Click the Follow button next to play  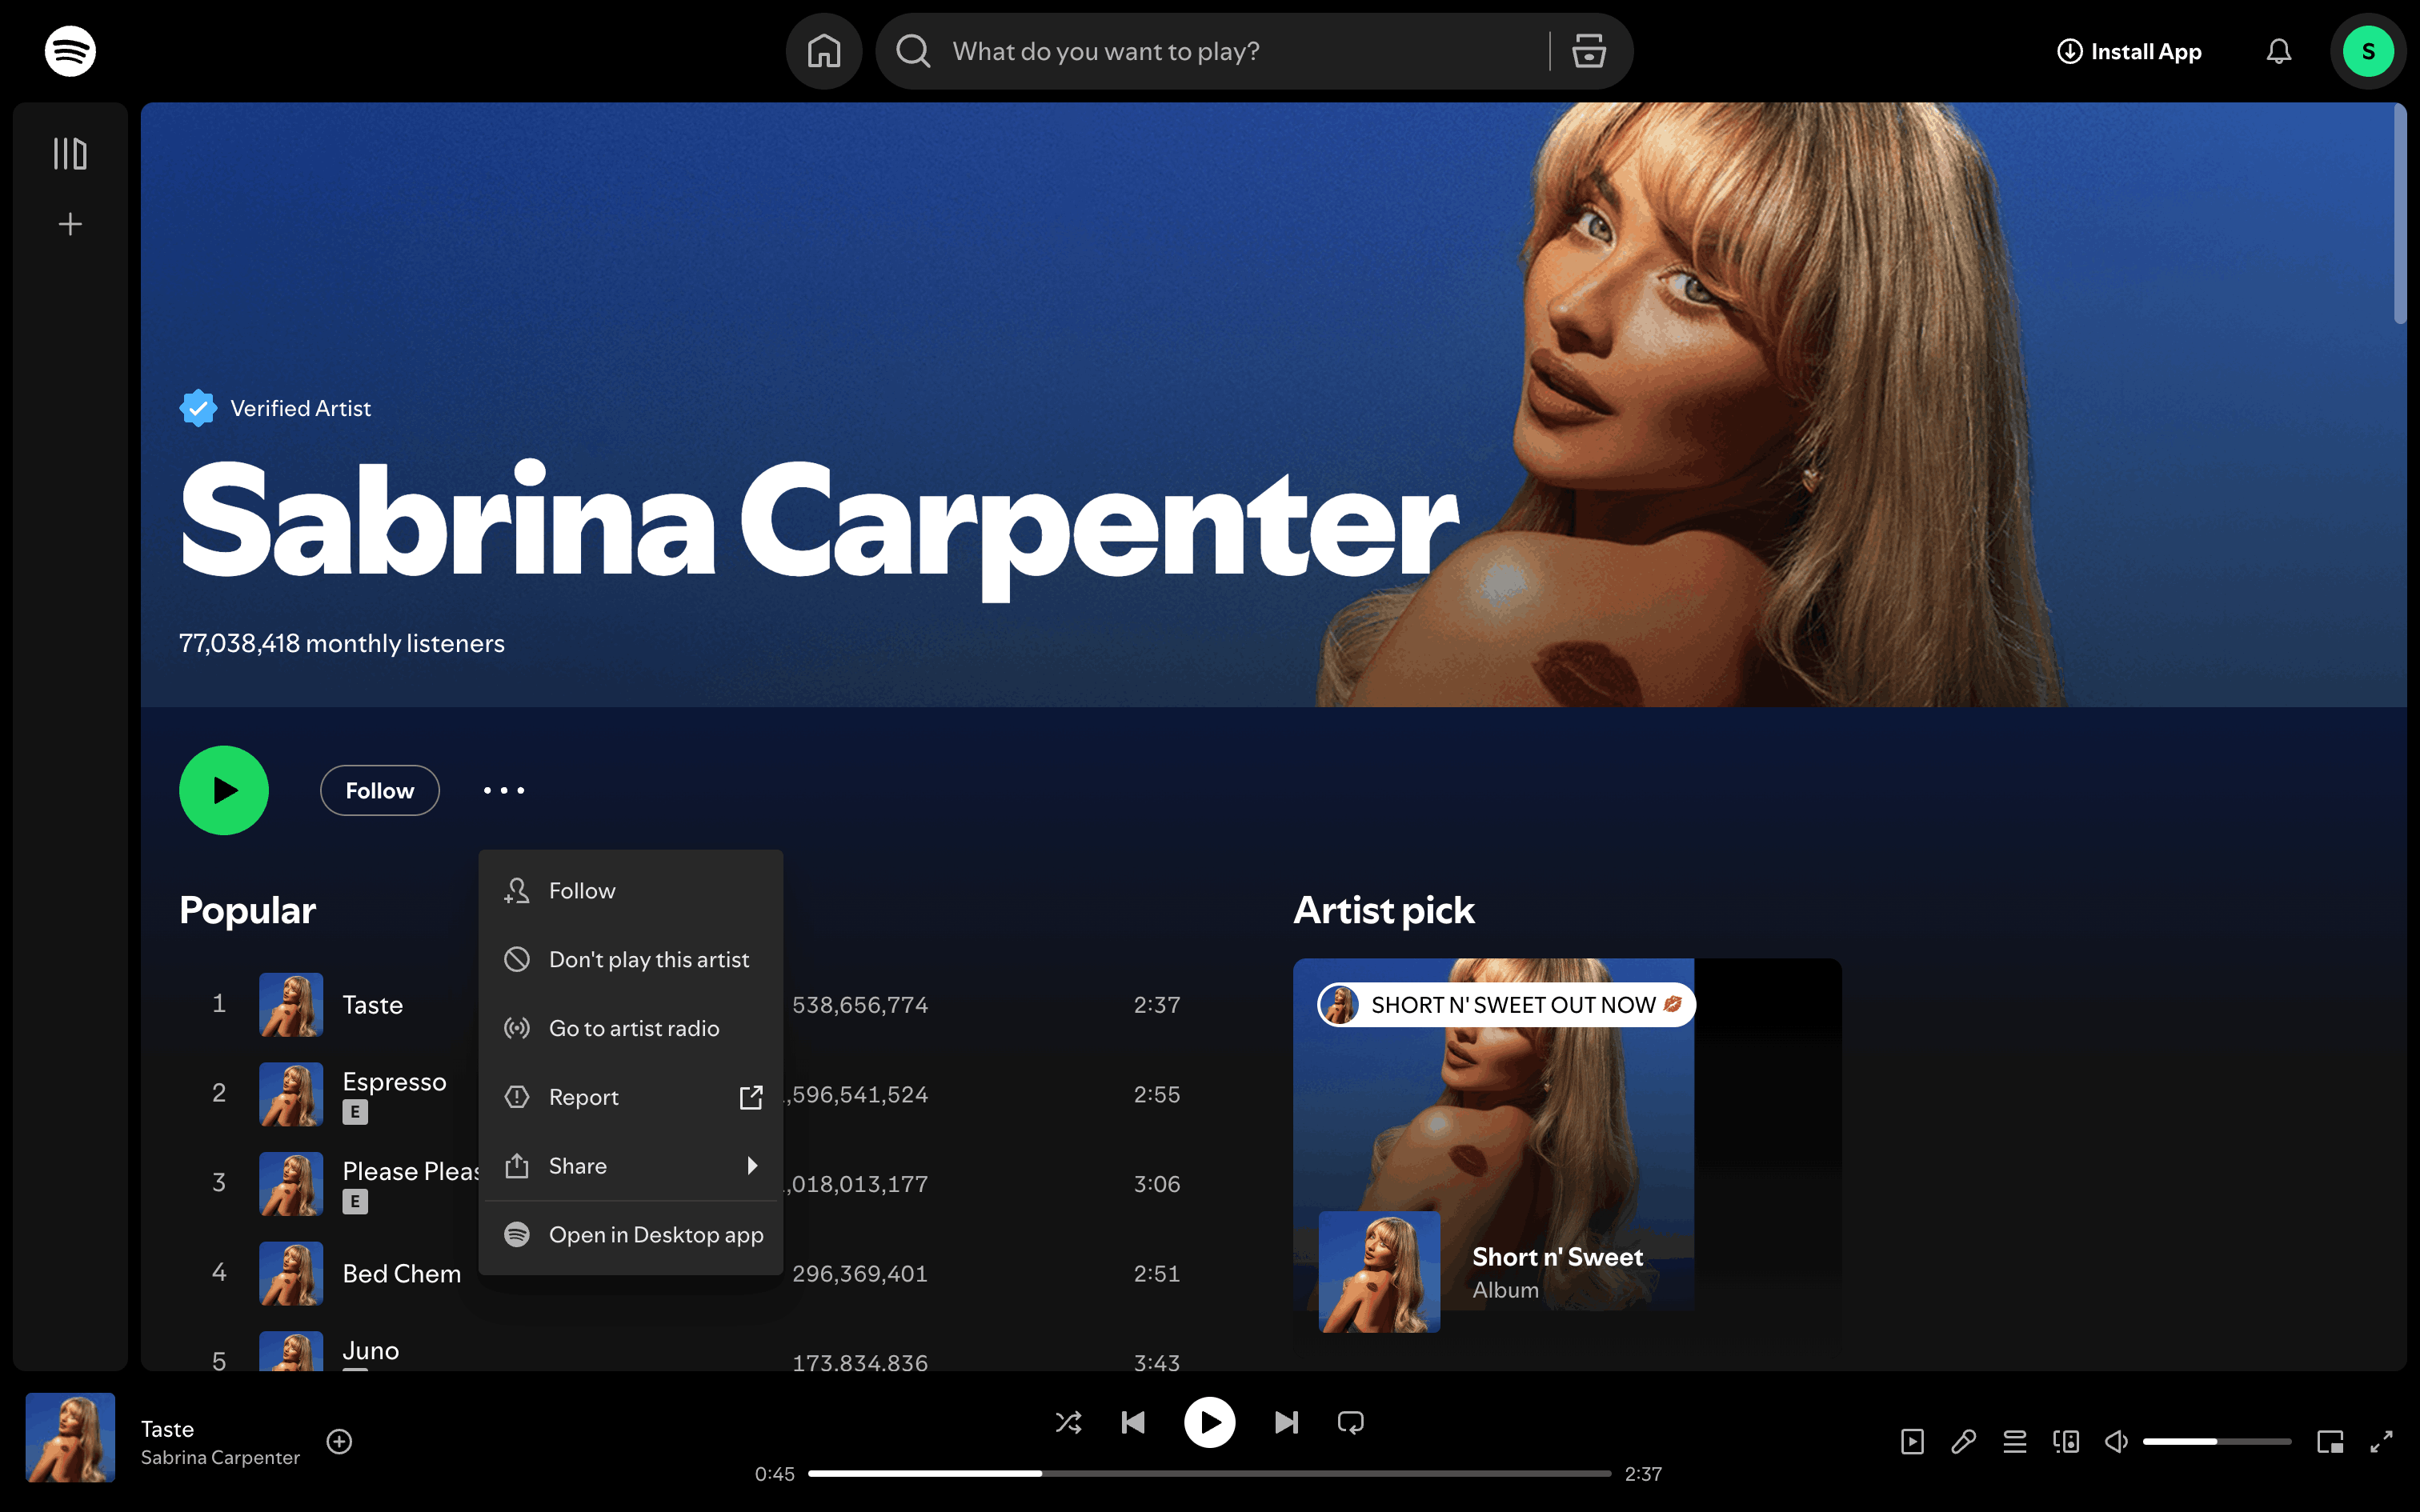tap(379, 790)
